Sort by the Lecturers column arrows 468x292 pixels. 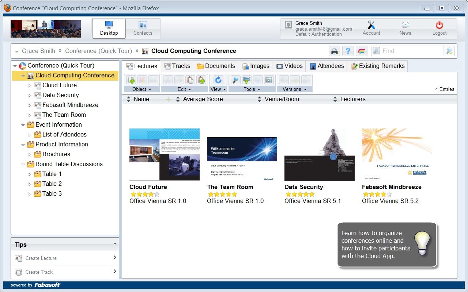335,99
